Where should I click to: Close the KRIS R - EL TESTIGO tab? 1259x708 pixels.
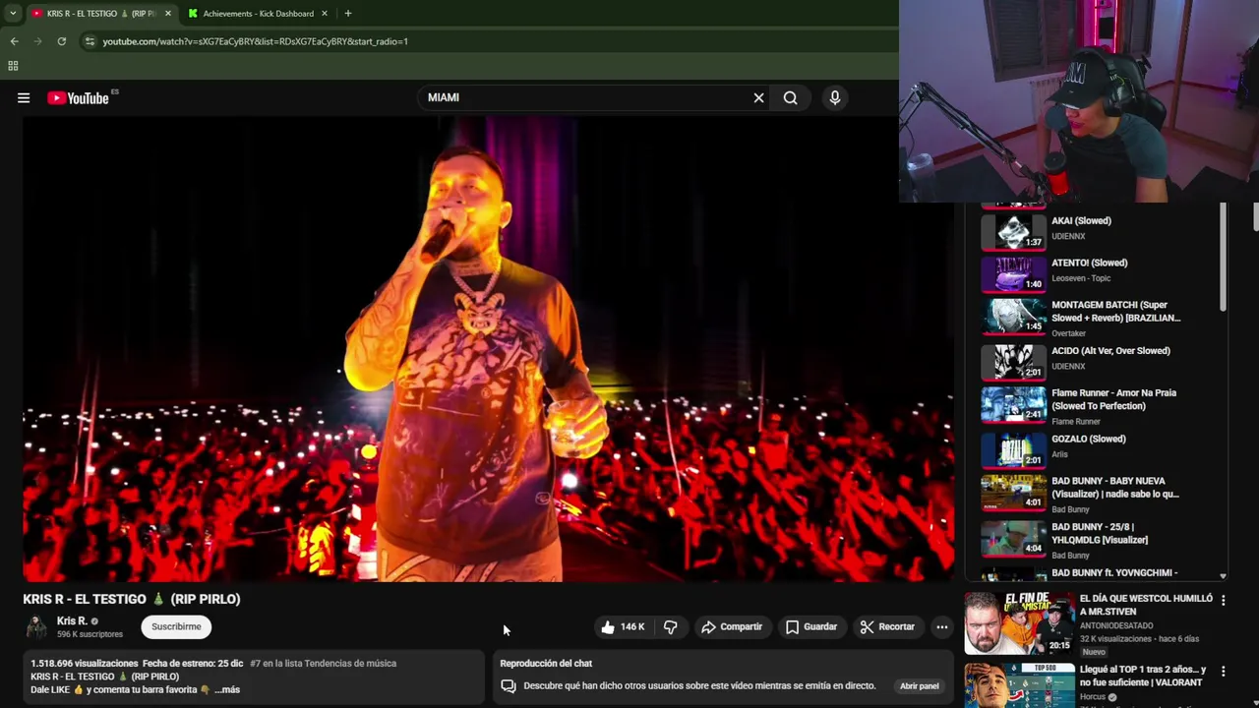click(168, 14)
